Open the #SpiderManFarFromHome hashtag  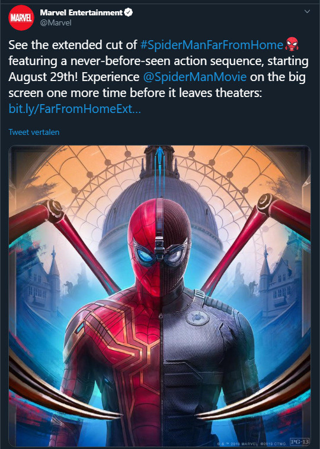point(212,45)
